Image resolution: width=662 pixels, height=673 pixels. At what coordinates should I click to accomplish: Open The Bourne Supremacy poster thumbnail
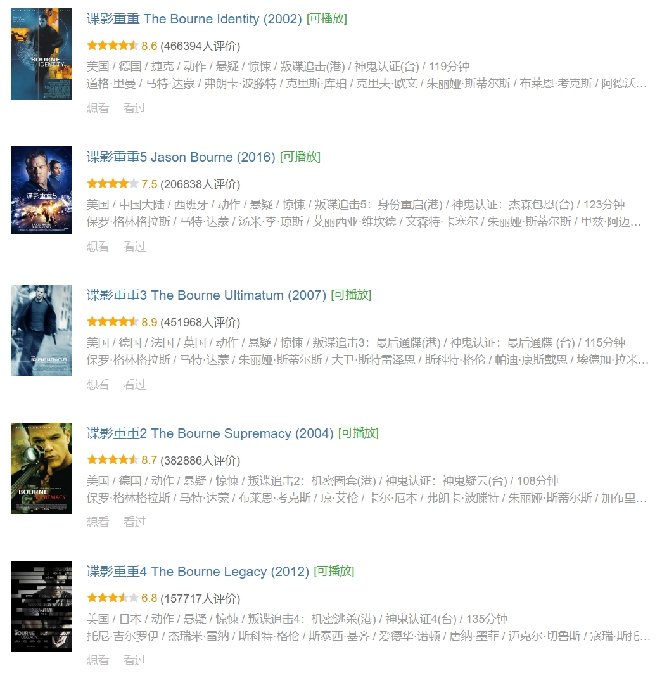pos(41,468)
